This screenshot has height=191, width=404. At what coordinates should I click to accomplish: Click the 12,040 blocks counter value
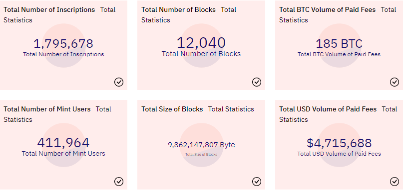click(x=201, y=43)
